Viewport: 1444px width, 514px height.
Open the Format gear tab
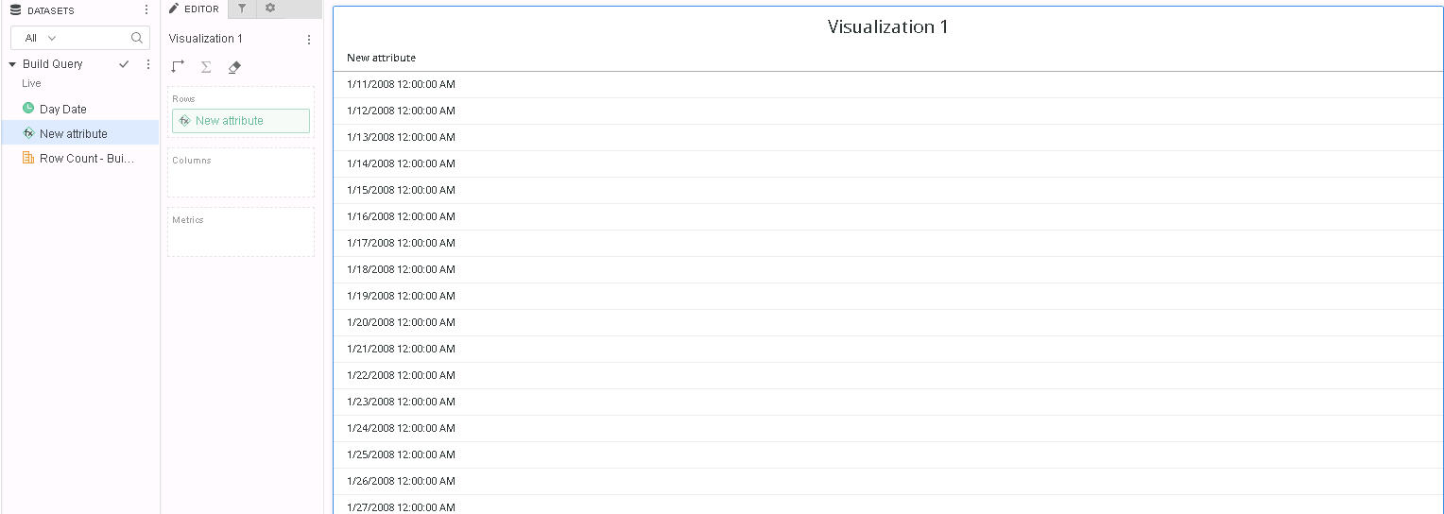tap(270, 9)
